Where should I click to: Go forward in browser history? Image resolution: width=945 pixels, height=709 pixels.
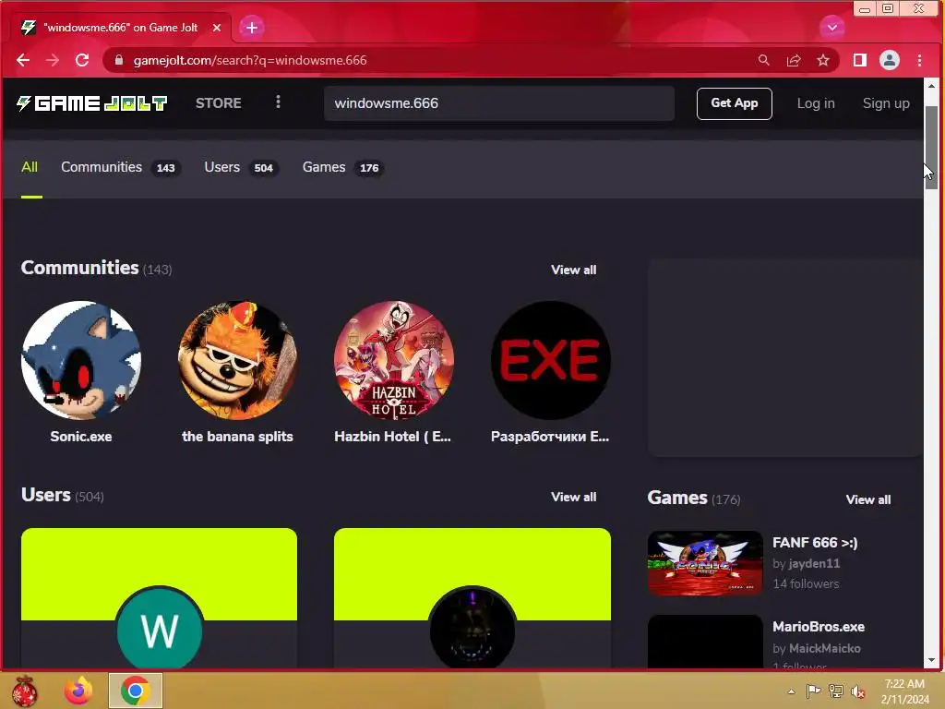(53, 60)
